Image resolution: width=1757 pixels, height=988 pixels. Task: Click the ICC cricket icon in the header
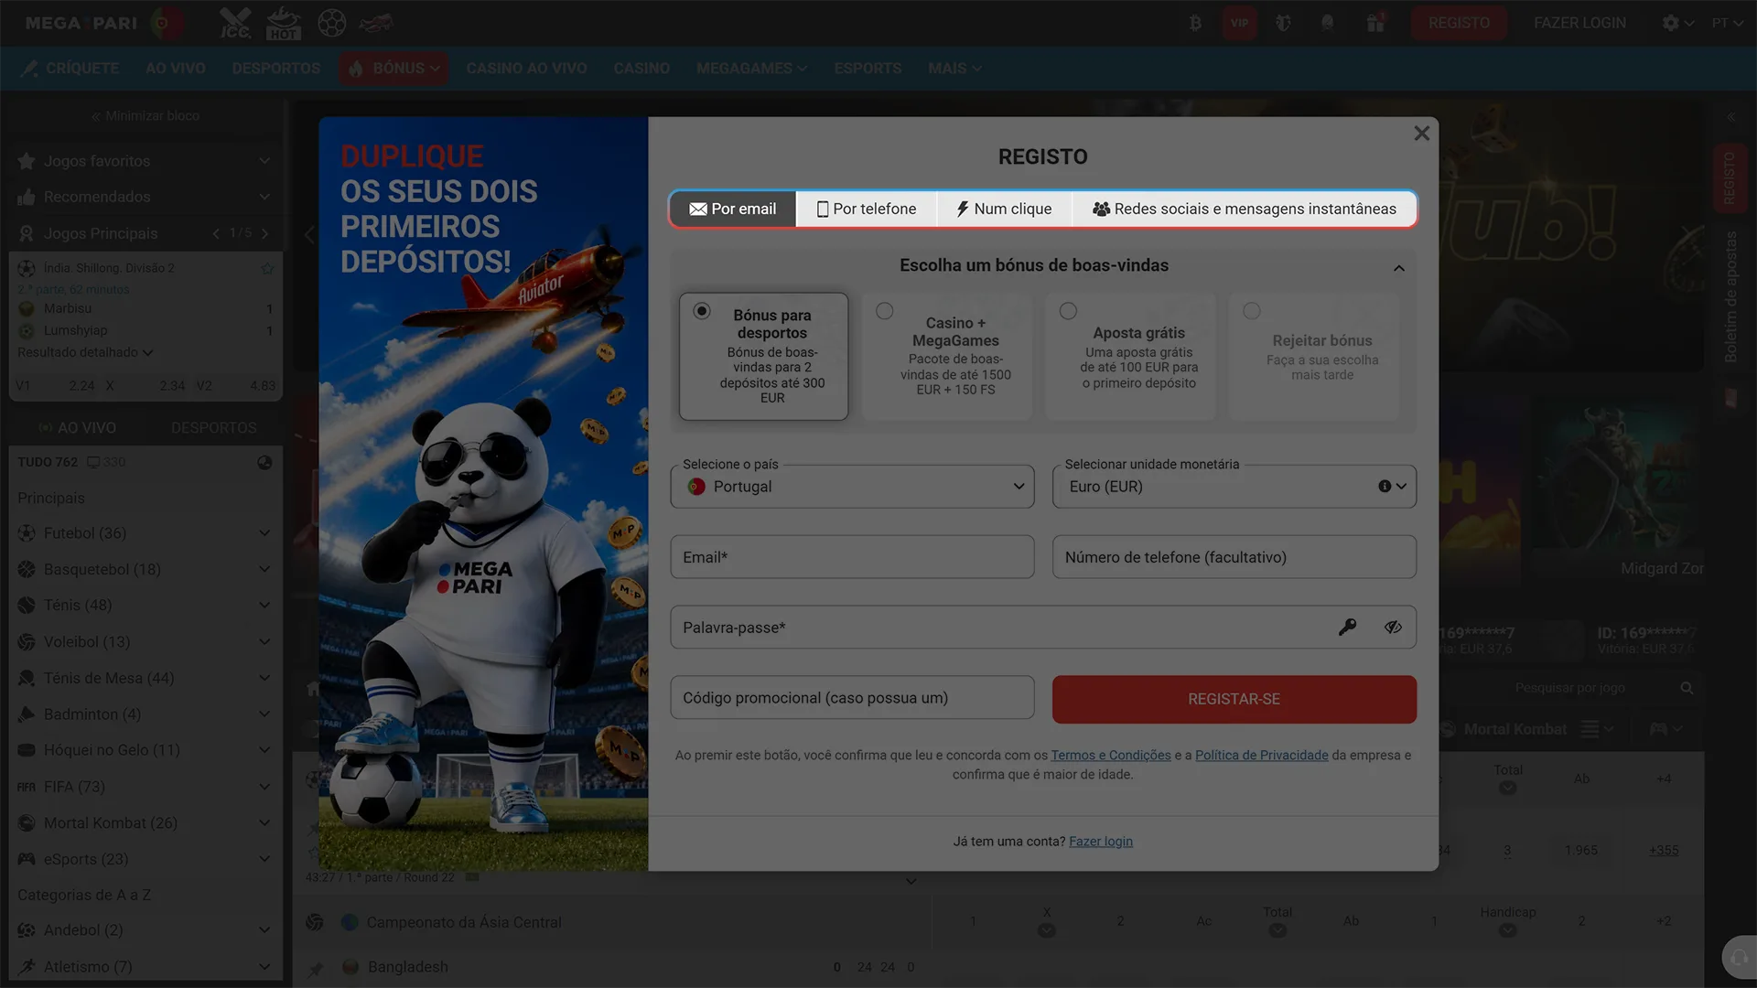point(235,23)
